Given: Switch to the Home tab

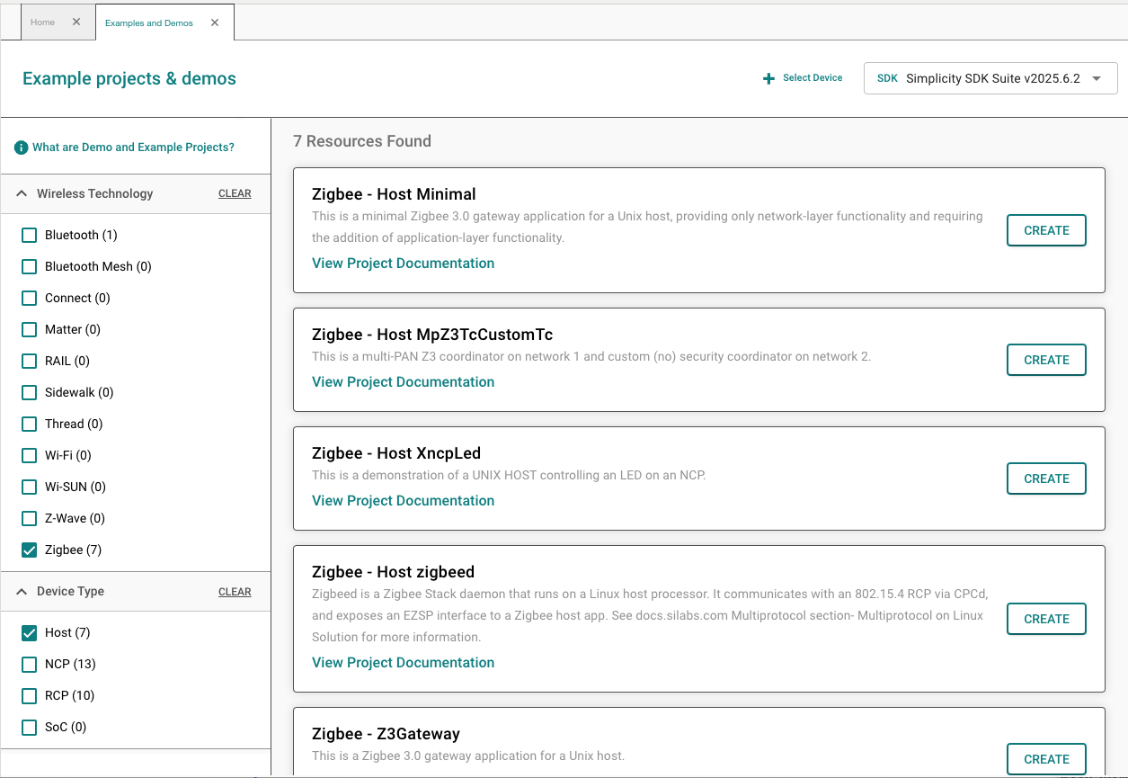Looking at the screenshot, I should pos(42,22).
